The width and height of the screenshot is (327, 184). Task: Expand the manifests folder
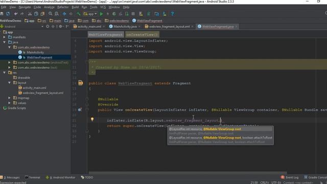pyautogui.click(x=5, y=37)
